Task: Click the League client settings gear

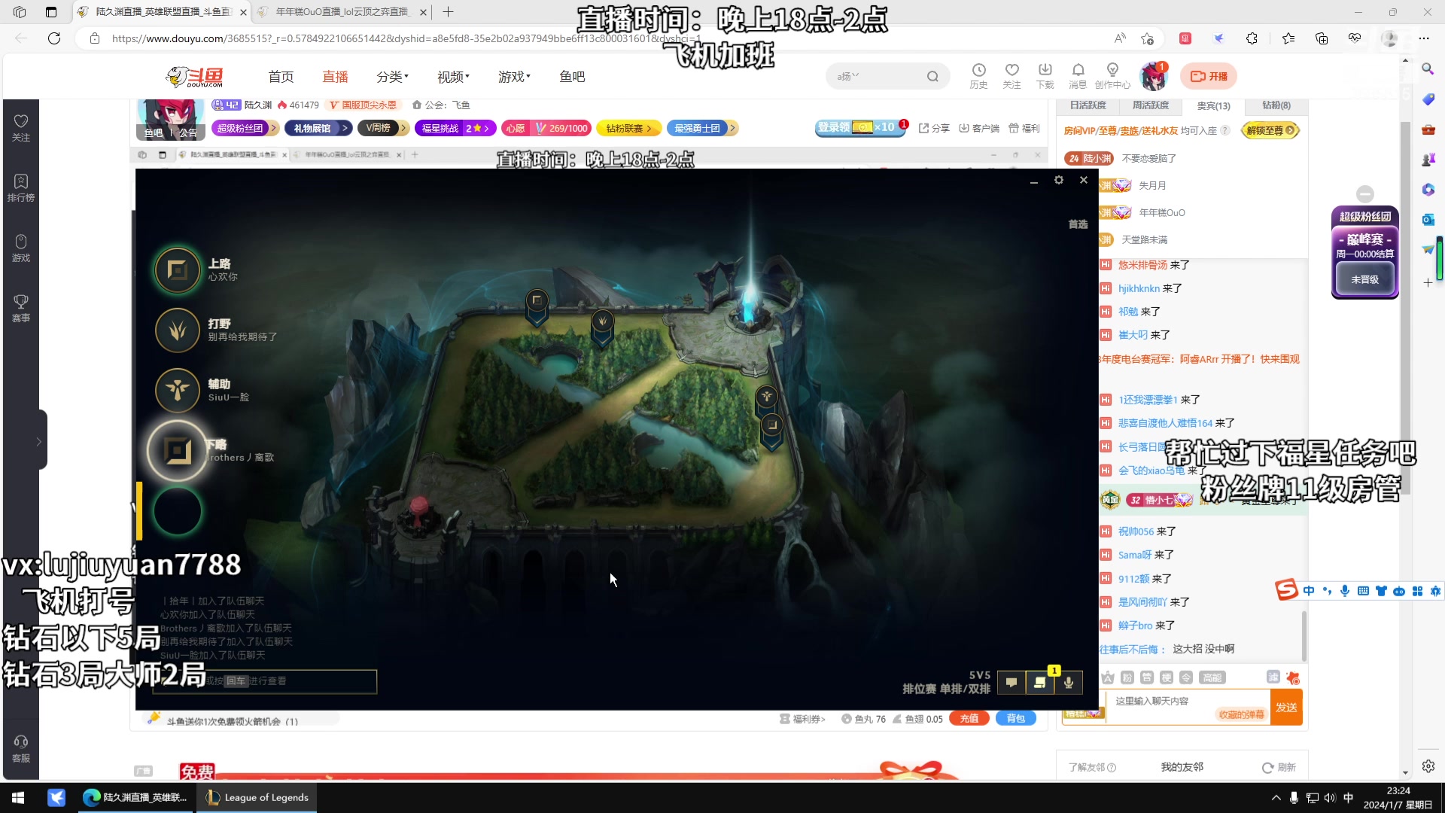Action: [x=1058, y=180]
